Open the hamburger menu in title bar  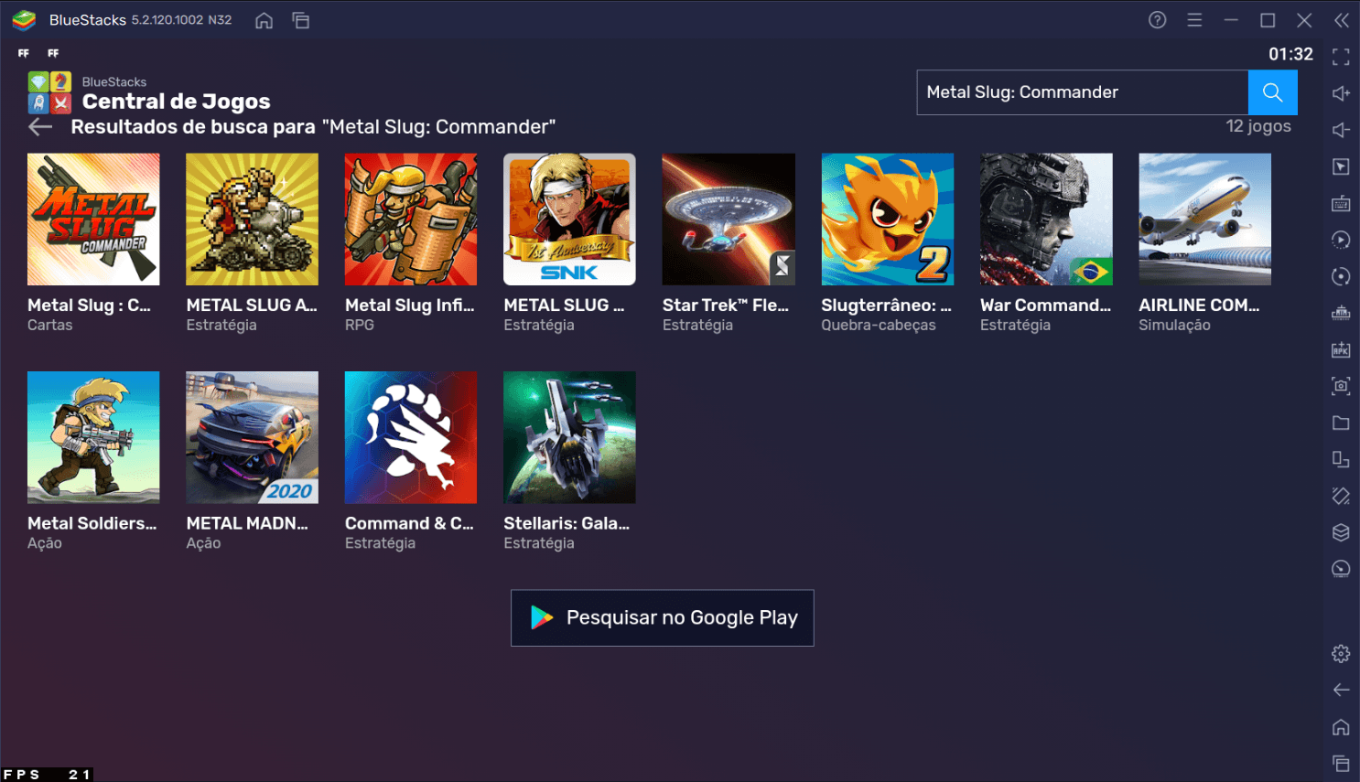[1194, 20]
